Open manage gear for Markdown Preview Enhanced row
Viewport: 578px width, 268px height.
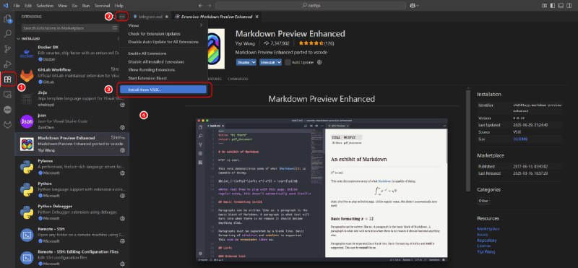122,150
